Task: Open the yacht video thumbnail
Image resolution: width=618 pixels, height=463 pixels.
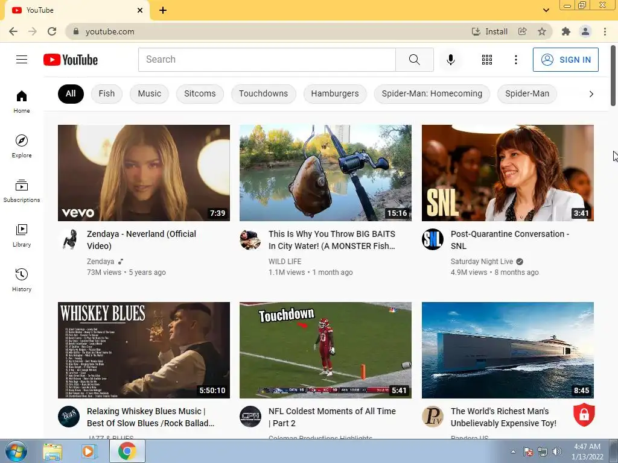Action: pyautogui.click(x=508, y=350)
